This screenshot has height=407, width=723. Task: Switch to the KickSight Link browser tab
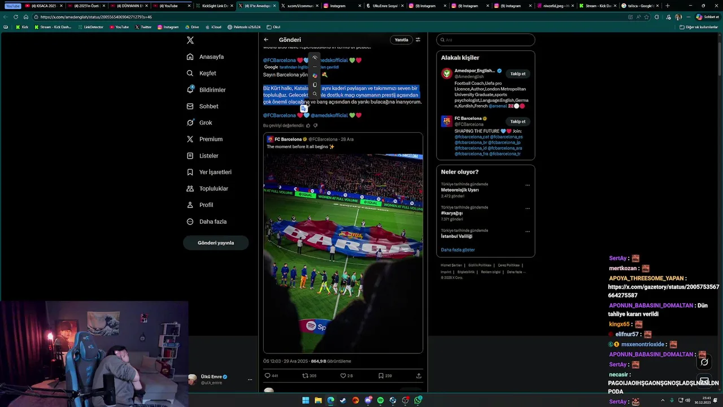(215, 6)
